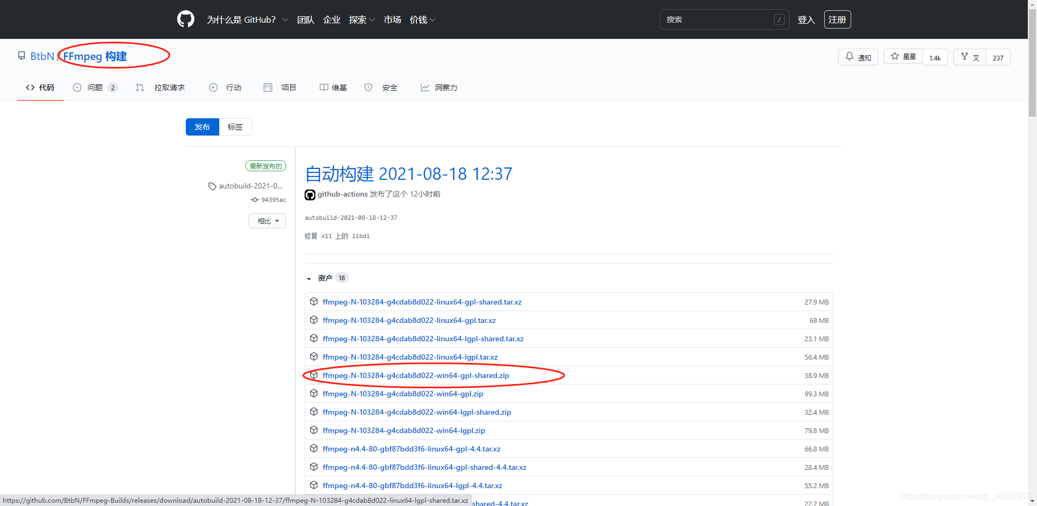Click package icon for linux64-lgpl-4.4.tar.xz row

click(314, 485)
